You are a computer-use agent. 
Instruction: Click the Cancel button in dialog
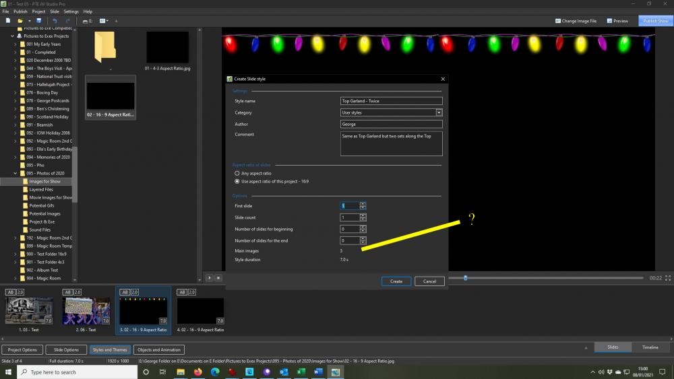[x=429, y=281]
